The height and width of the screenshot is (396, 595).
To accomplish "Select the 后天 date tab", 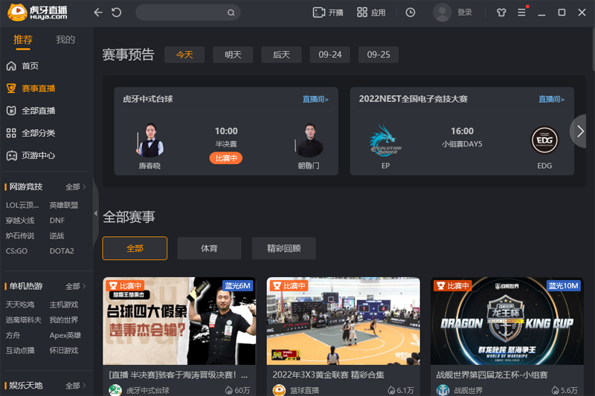I will point(282,55).
